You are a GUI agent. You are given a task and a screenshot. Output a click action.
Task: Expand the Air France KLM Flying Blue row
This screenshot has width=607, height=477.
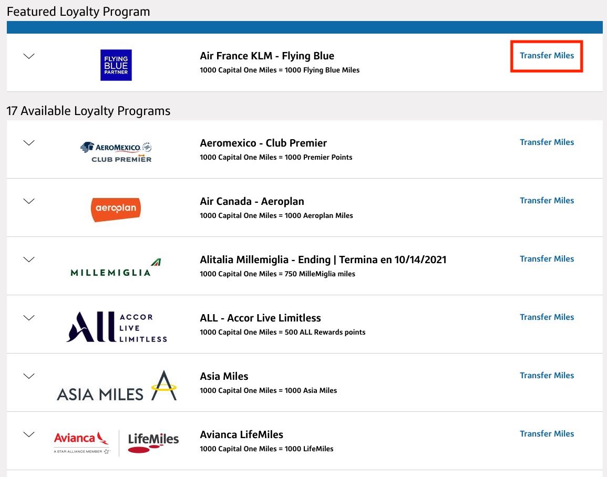coord(29,56)
